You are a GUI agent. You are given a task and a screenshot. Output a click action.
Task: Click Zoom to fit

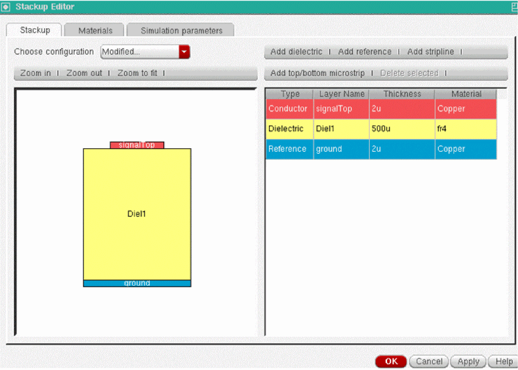pyautogui.click(x=138, y=73)
